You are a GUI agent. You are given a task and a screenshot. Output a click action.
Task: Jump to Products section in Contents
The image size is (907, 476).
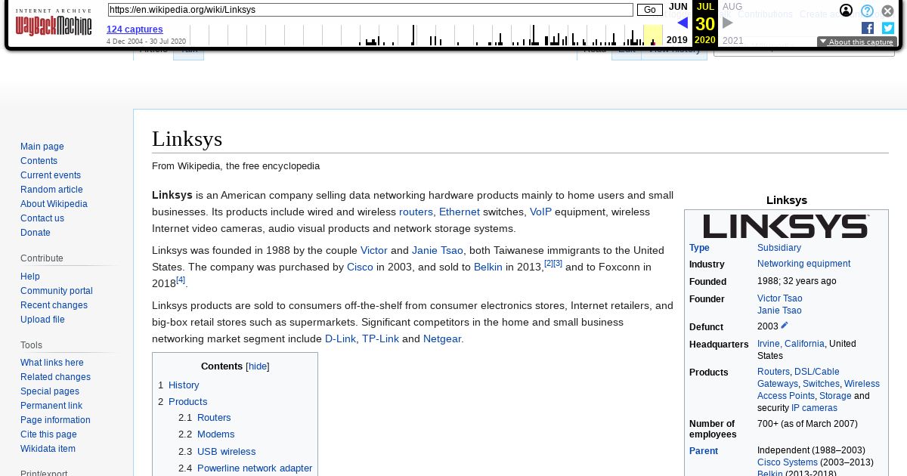(187, 402)
